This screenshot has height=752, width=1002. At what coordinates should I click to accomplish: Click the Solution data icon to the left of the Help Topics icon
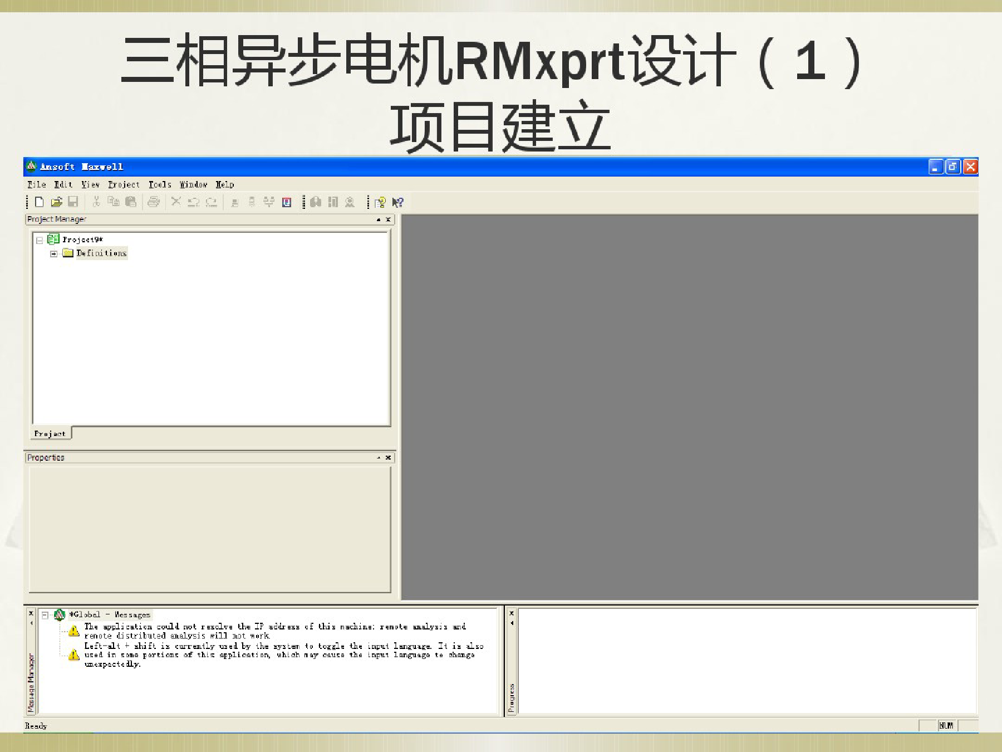coord(350,202)
